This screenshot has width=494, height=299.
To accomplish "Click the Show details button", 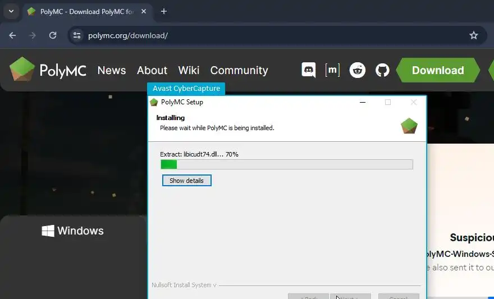I will pyautogui.click(x=186, y=180).
